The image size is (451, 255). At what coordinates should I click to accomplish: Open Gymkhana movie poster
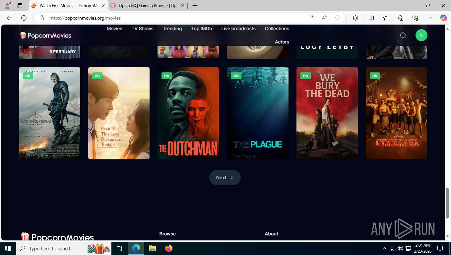coord(396,113)
